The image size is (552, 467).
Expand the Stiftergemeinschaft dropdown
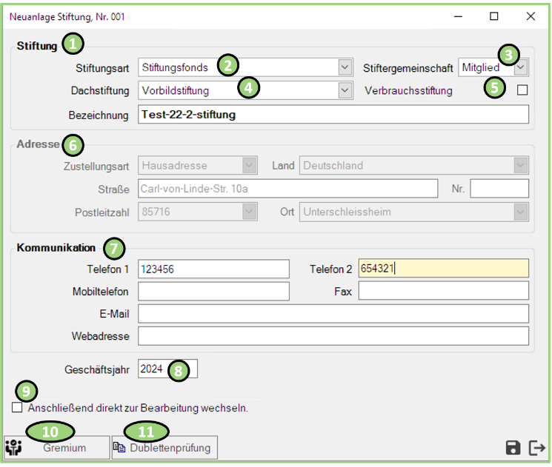pyautogui.click(x=522, y=67)
